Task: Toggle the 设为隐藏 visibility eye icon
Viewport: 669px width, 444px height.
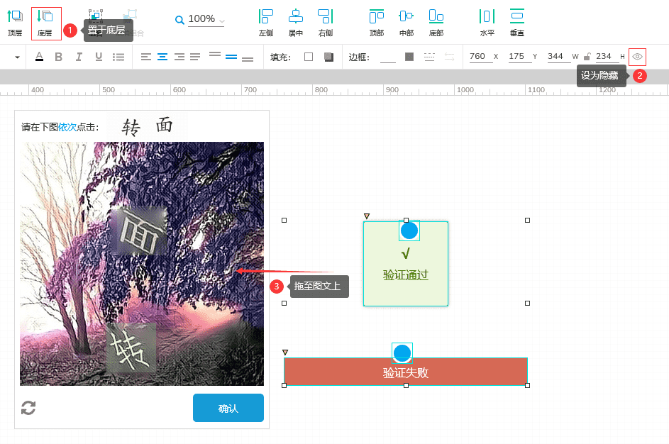Action: [637, 57]
